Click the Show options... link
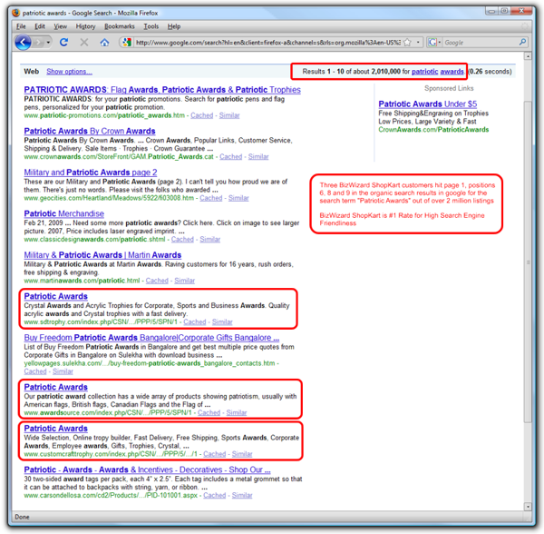Image resolution: width=544 pixels, height=534 pixels. pos(70,72)
